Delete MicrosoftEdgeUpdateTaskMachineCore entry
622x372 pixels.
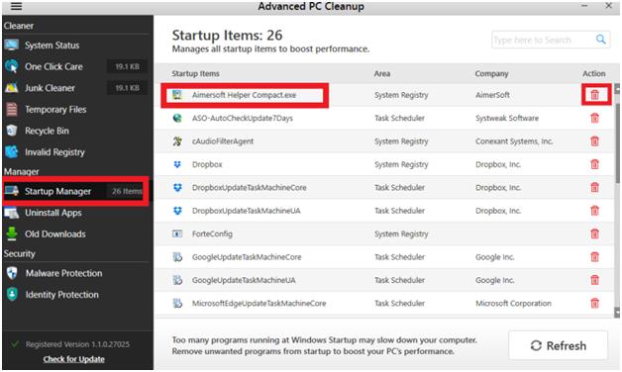click(594, 303)
